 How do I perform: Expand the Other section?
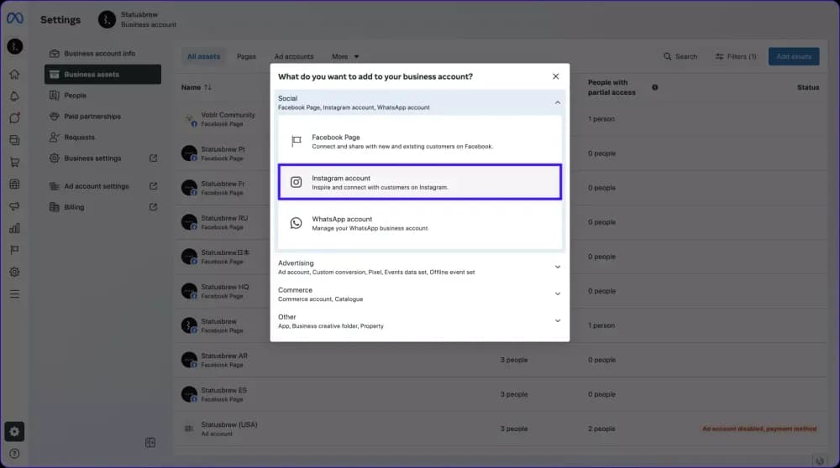point(557,320)
